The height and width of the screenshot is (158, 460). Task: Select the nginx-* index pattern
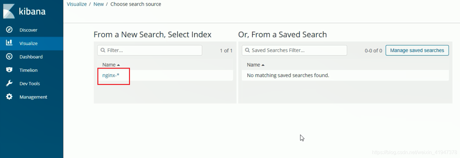[111, 75]
